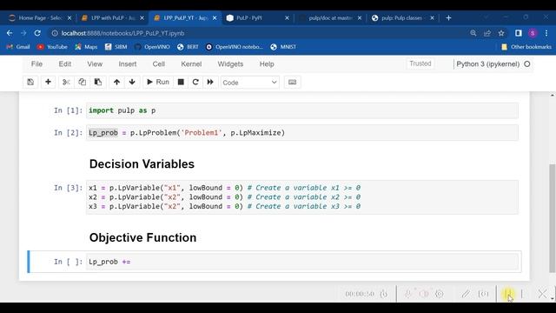Click the kernel idle status circle

coord(527,64)
